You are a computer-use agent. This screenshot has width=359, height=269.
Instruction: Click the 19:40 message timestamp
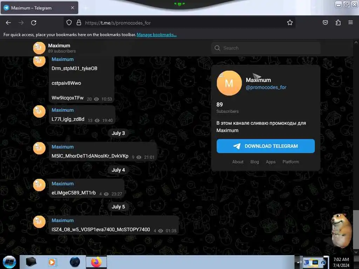[x=107, y=120]
